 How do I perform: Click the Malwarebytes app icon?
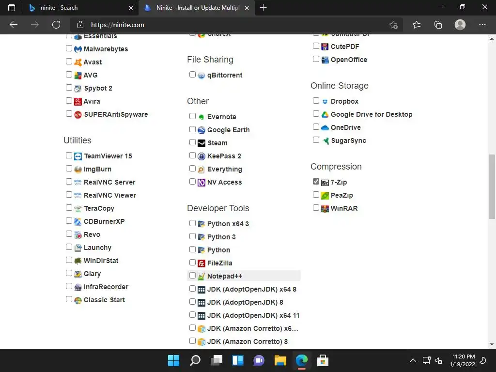coord(78,49)
